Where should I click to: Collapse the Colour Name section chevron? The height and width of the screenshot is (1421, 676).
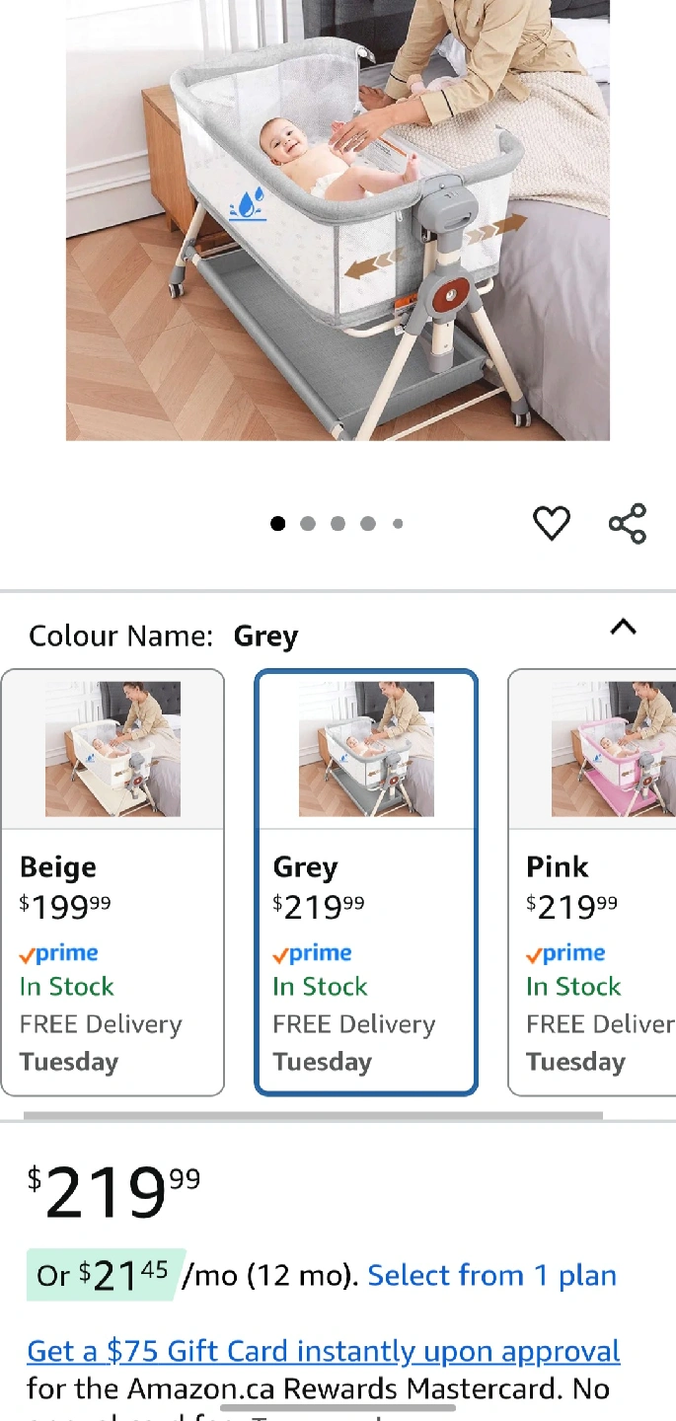coord(623,628)
